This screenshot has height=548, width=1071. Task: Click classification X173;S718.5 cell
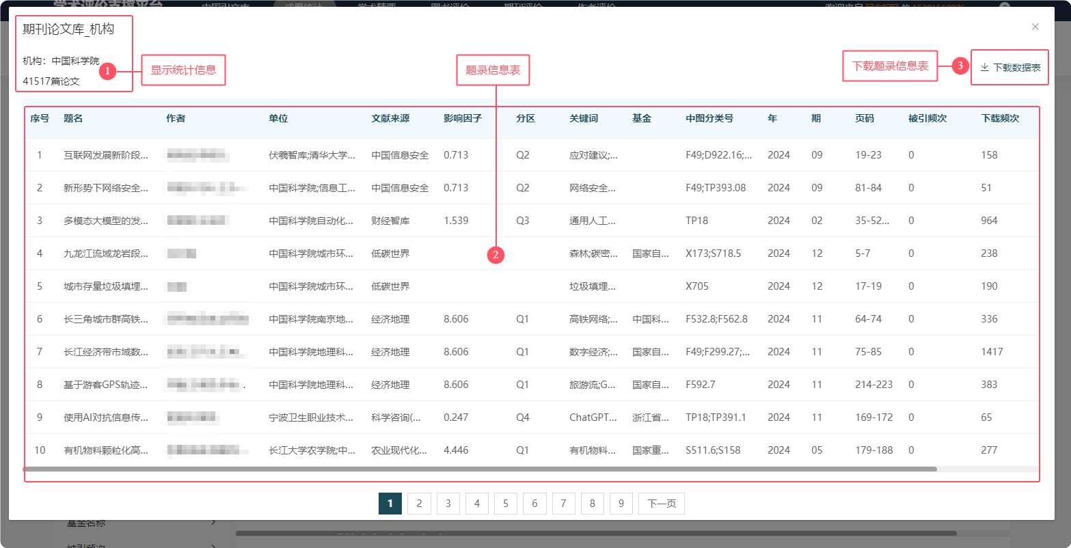pyautogui.click(x=713, y=254)
